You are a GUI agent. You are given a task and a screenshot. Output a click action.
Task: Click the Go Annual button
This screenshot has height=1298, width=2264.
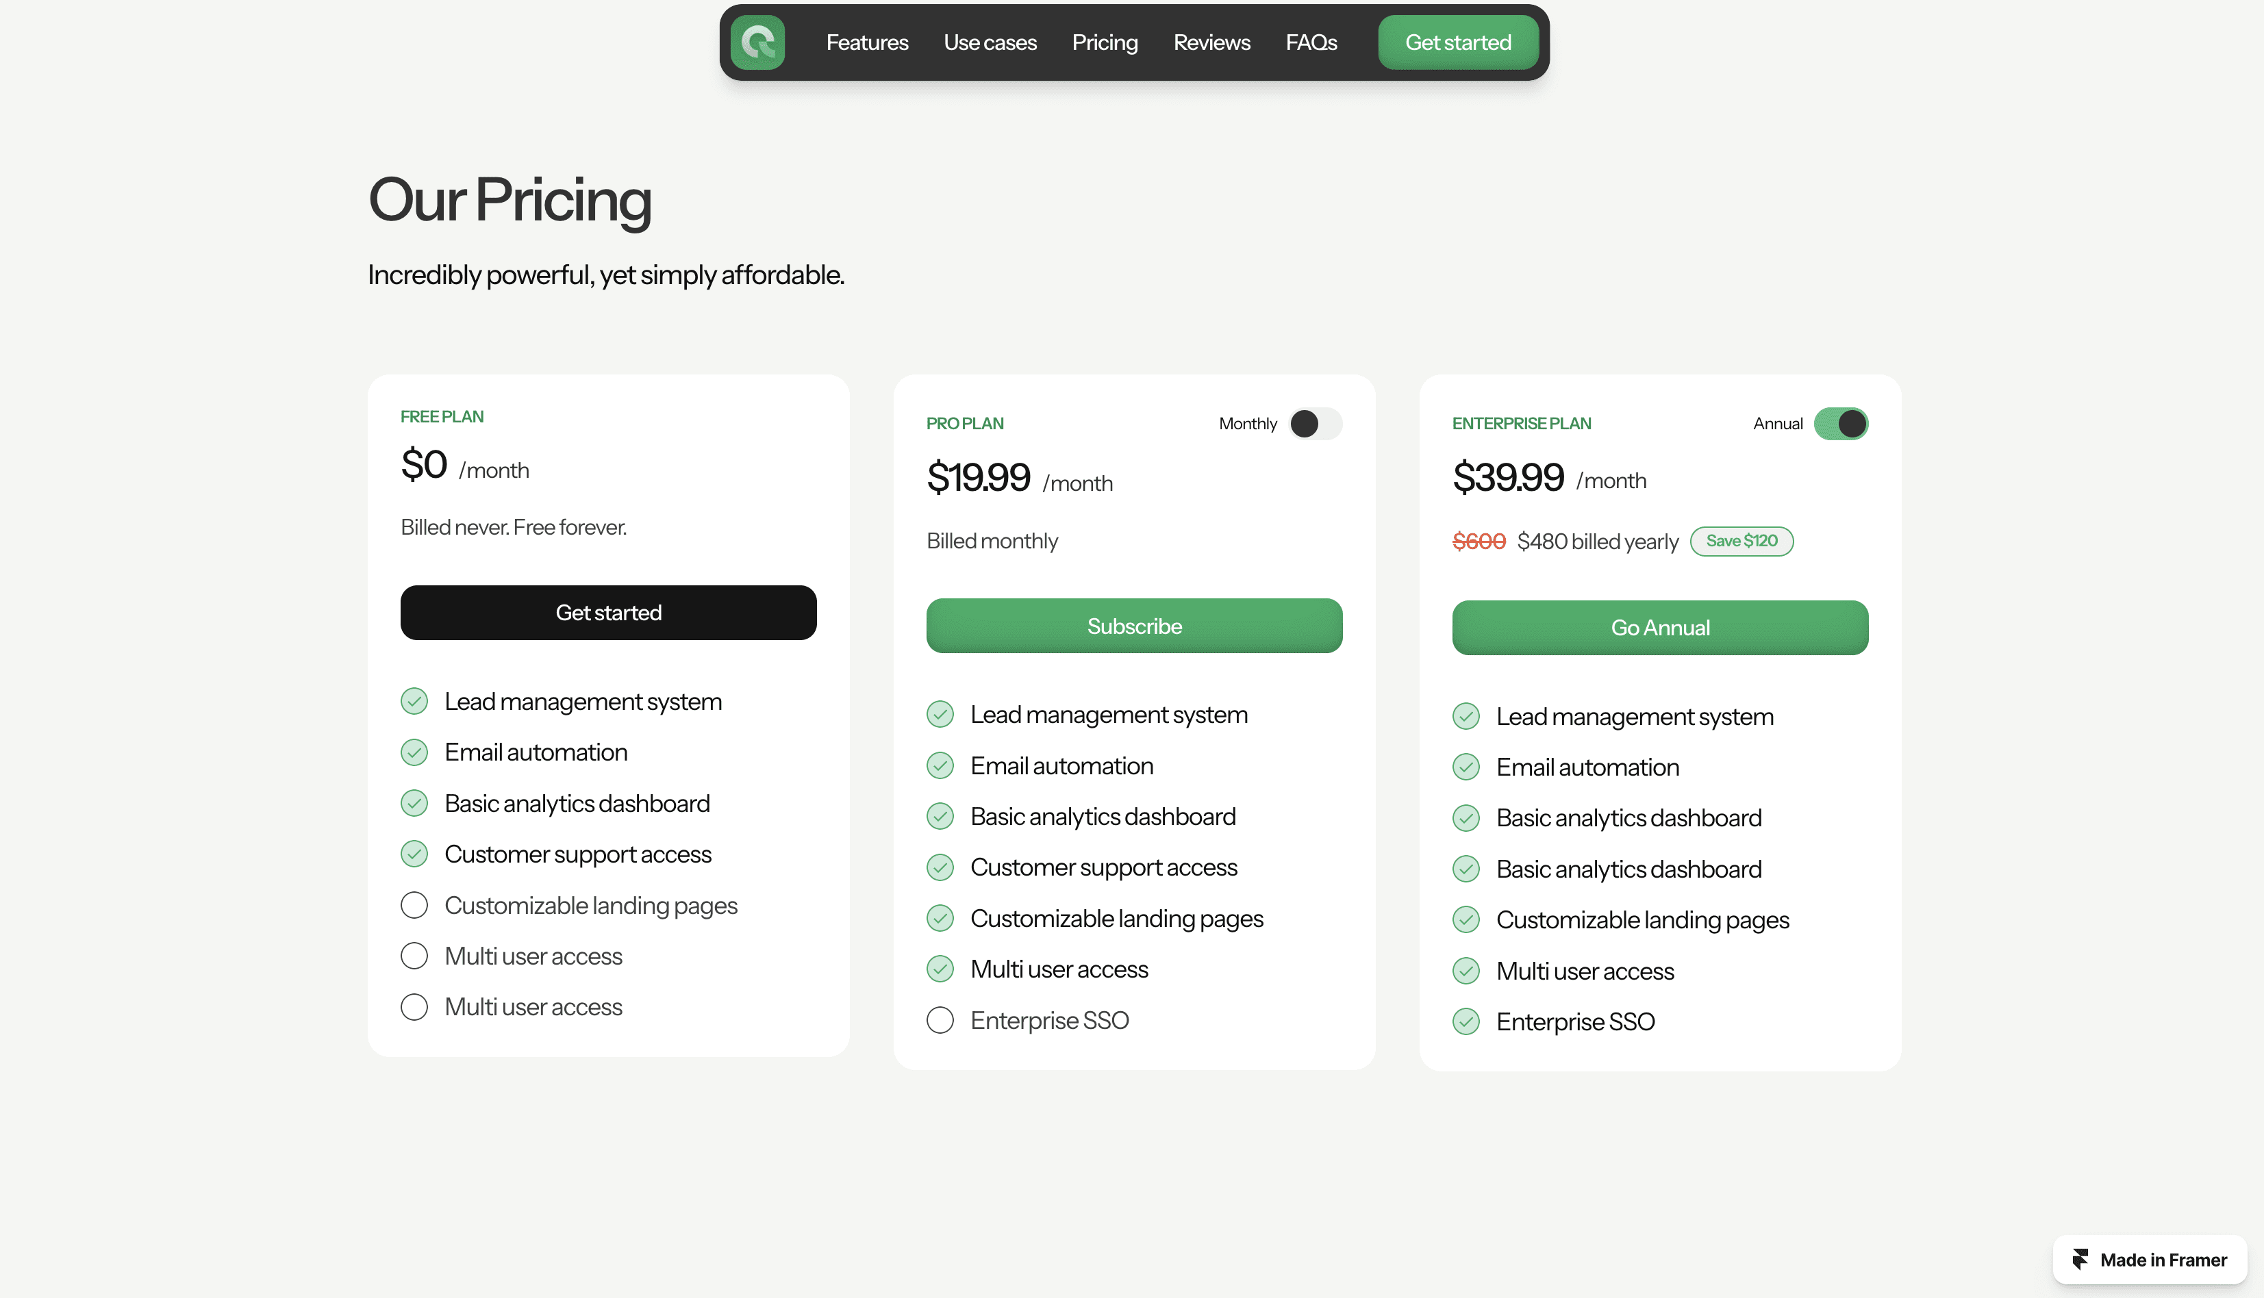(1659, 628)
